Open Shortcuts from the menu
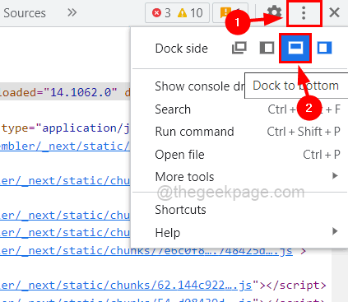 240,210
